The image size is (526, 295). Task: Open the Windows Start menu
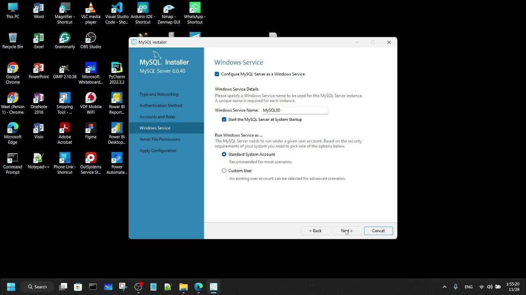tap(11, 287)
